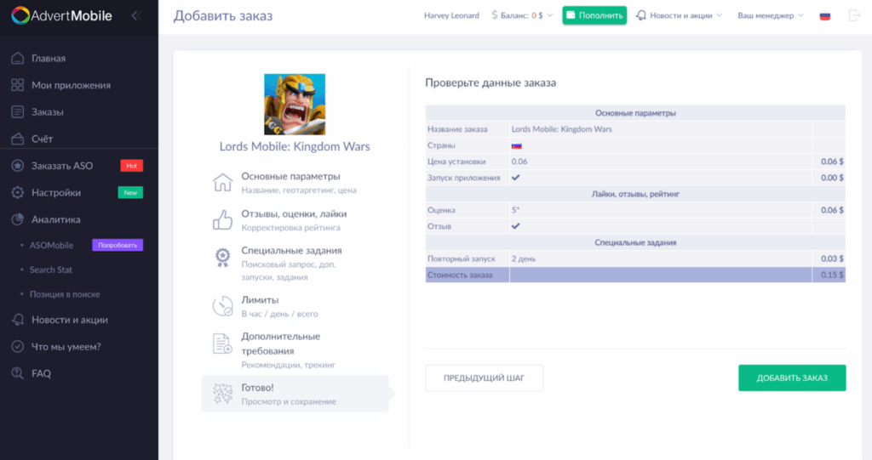
Task: Click the dollar sign balance icon
Action: 495,15
